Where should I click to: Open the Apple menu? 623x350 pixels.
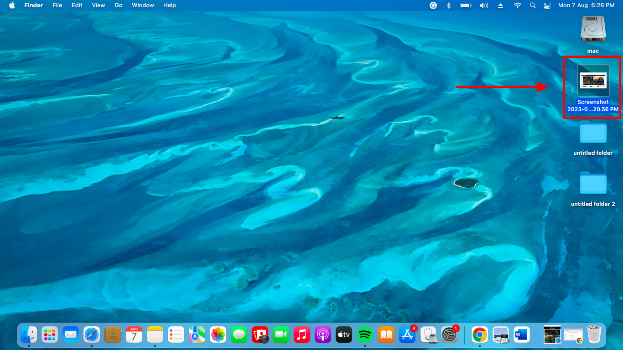pos(12,5)
